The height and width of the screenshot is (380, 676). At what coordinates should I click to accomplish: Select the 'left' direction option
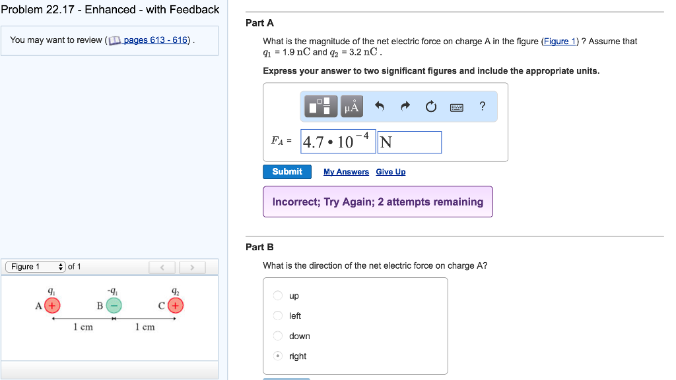point(279,316)
